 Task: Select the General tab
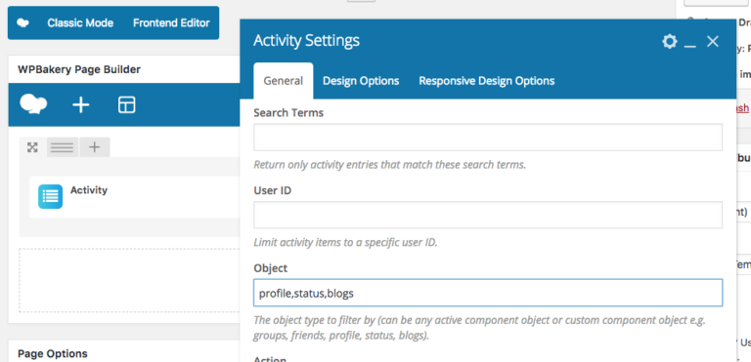tap(284, 81)
